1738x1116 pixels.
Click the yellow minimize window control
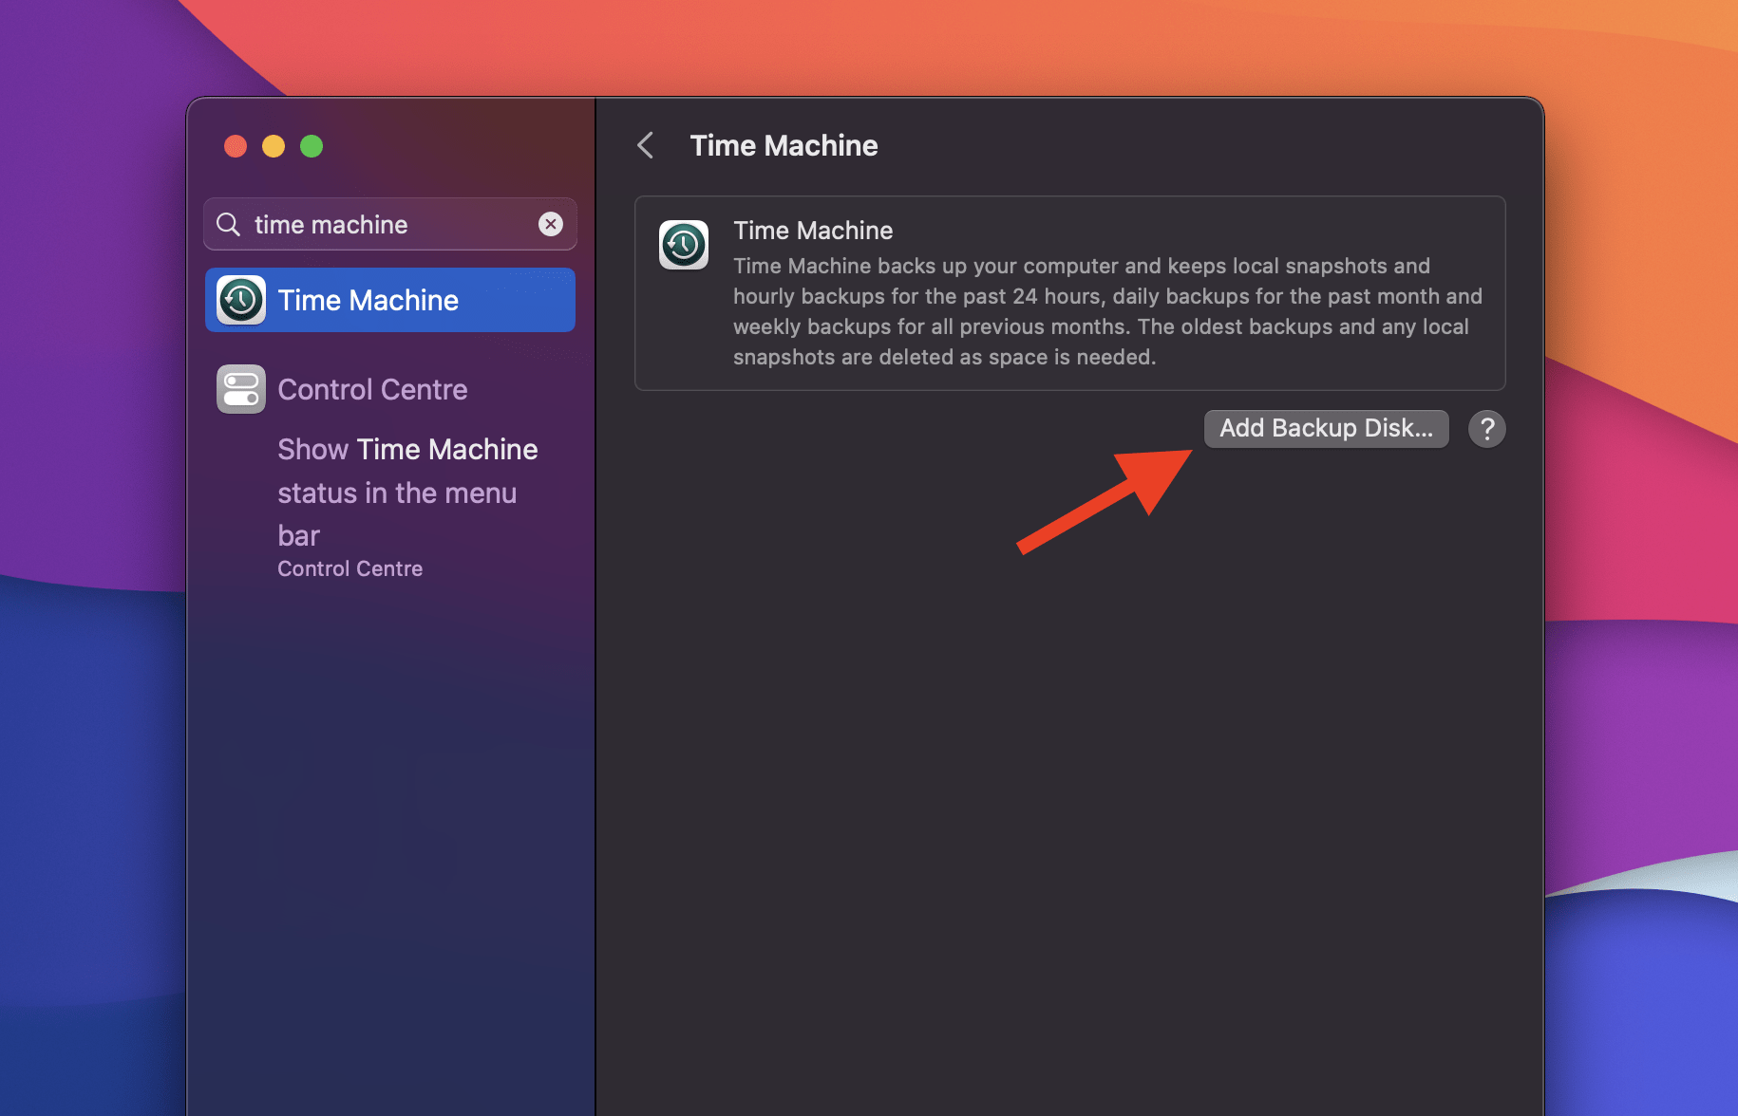click(274, 146)
